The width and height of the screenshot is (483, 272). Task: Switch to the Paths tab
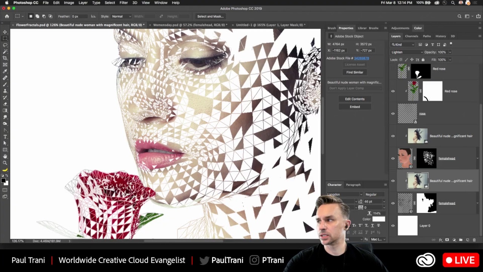coord(427,36)
